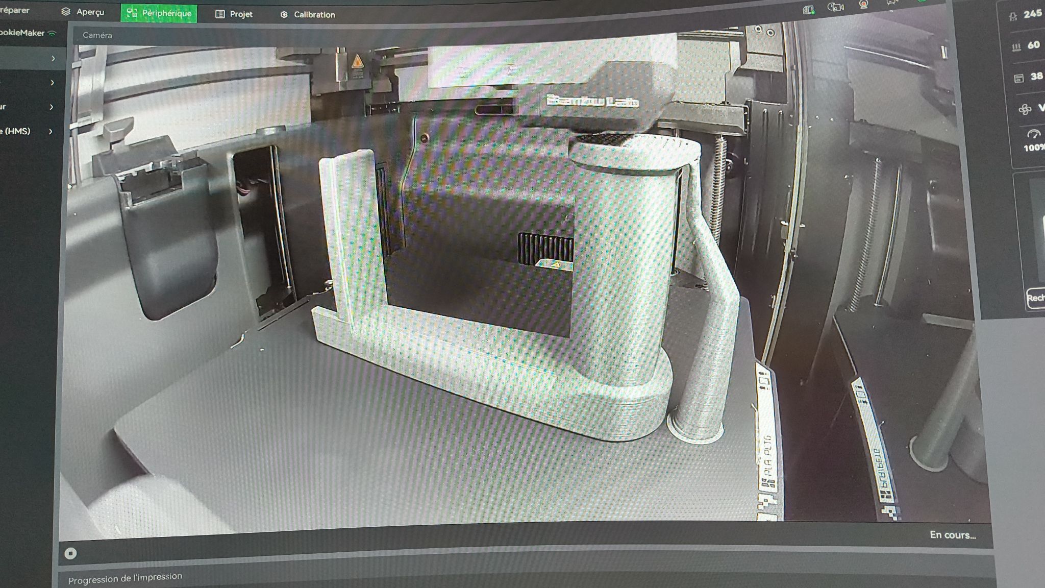Image resolution: width=1045 pixels, height=588 pixels.
Task: Stop the camera stream square button
Action: (x=70, y=553)
